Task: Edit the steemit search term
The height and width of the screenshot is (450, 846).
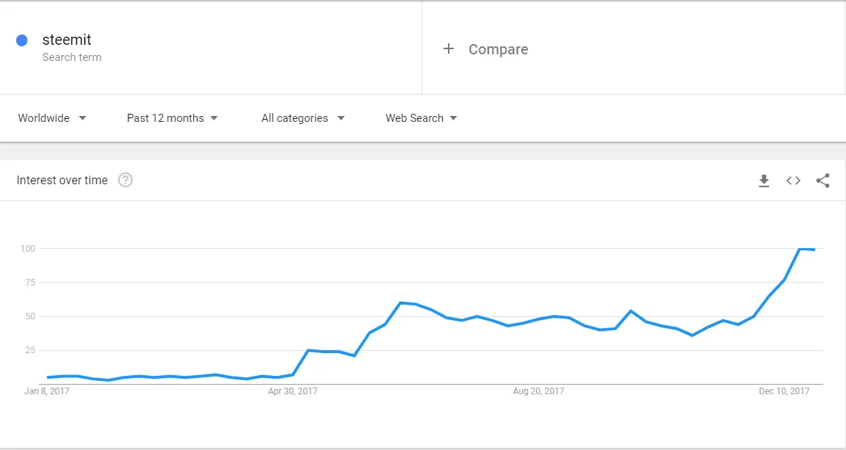Action: 67,40
